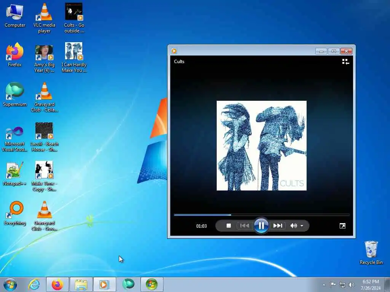Select the Firefox desktop shortcut

point(15,55)
